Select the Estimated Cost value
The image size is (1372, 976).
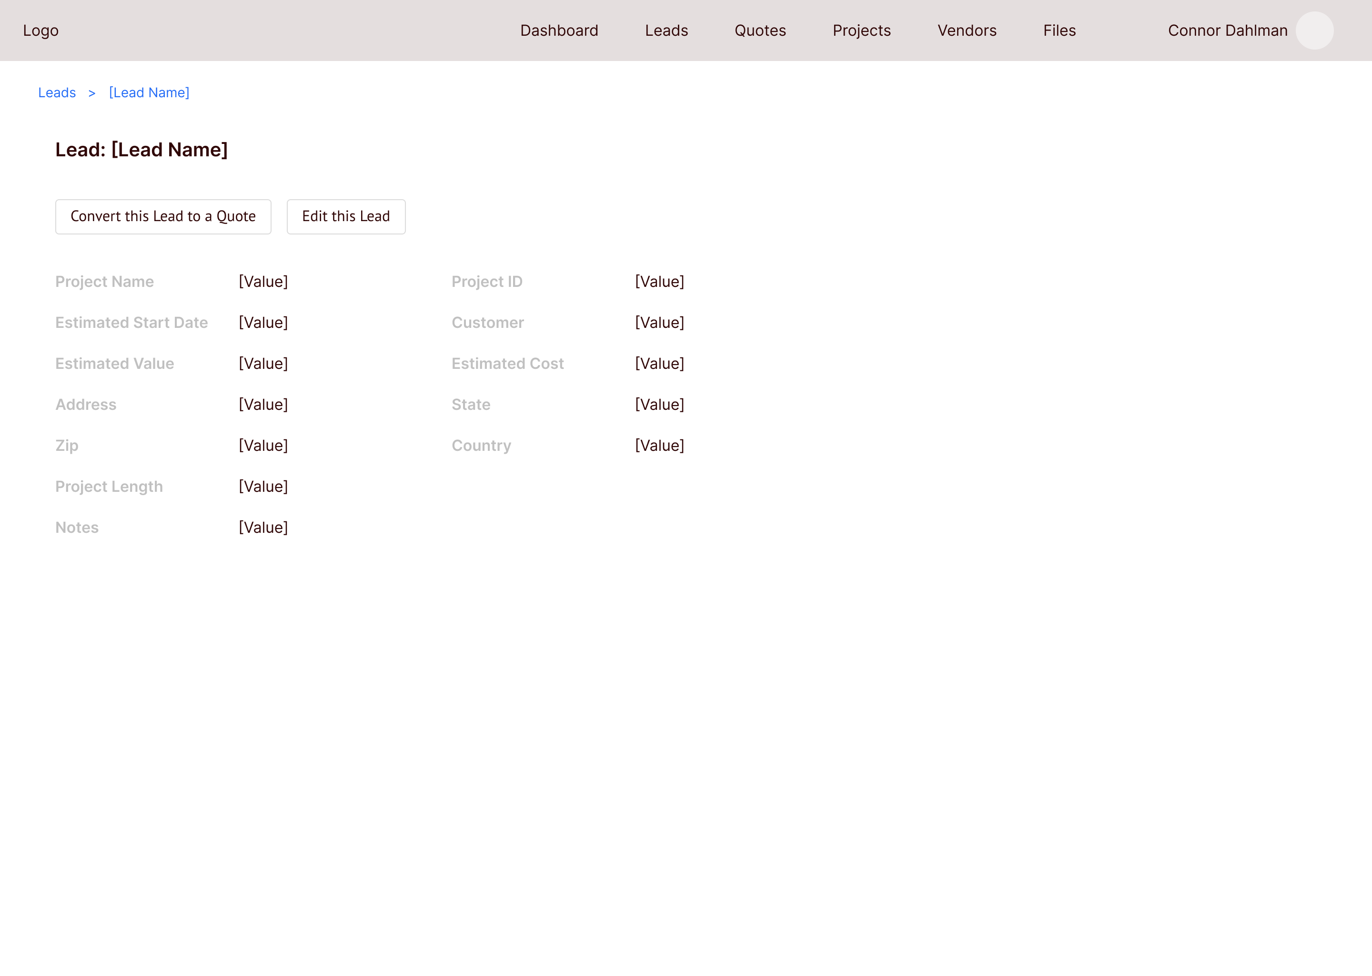pyautogui.click(x=660, y=364)
